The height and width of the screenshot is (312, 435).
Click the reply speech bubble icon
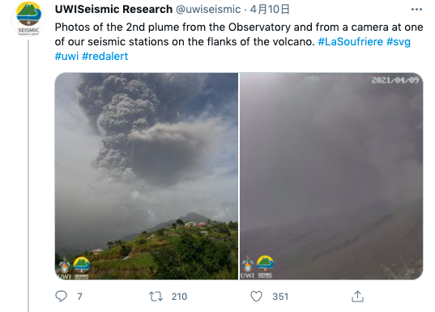(x=61, y=296)
